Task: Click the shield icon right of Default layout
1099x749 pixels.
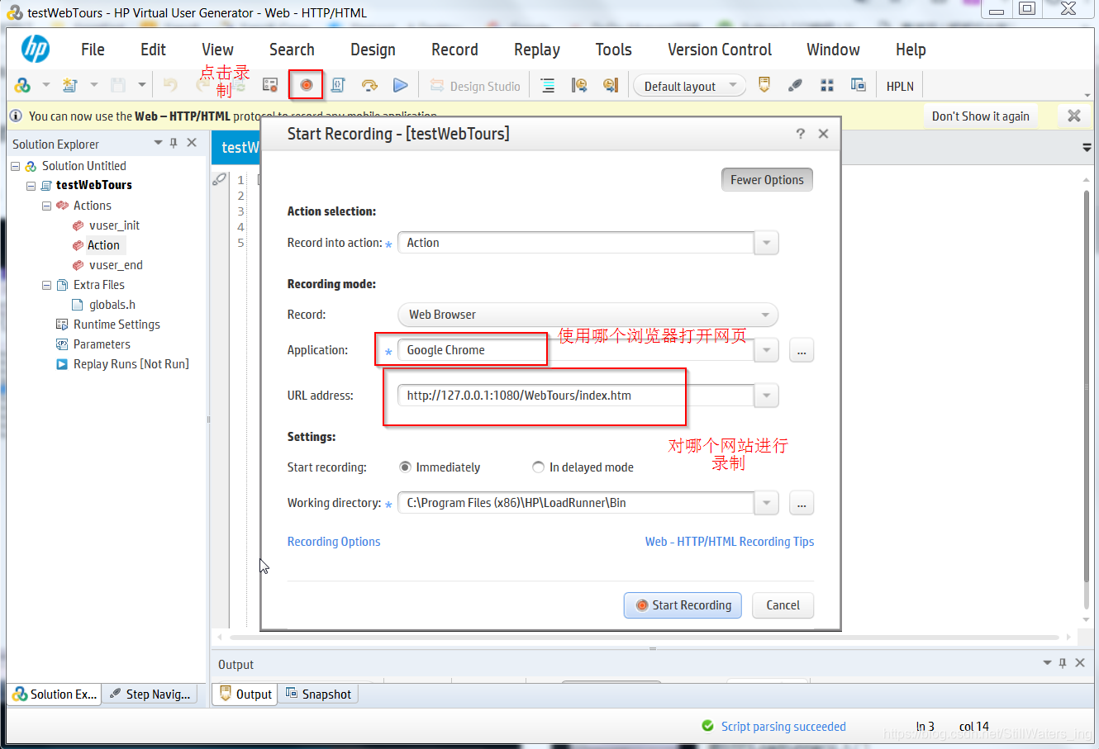Action: [x=764, y=85]
